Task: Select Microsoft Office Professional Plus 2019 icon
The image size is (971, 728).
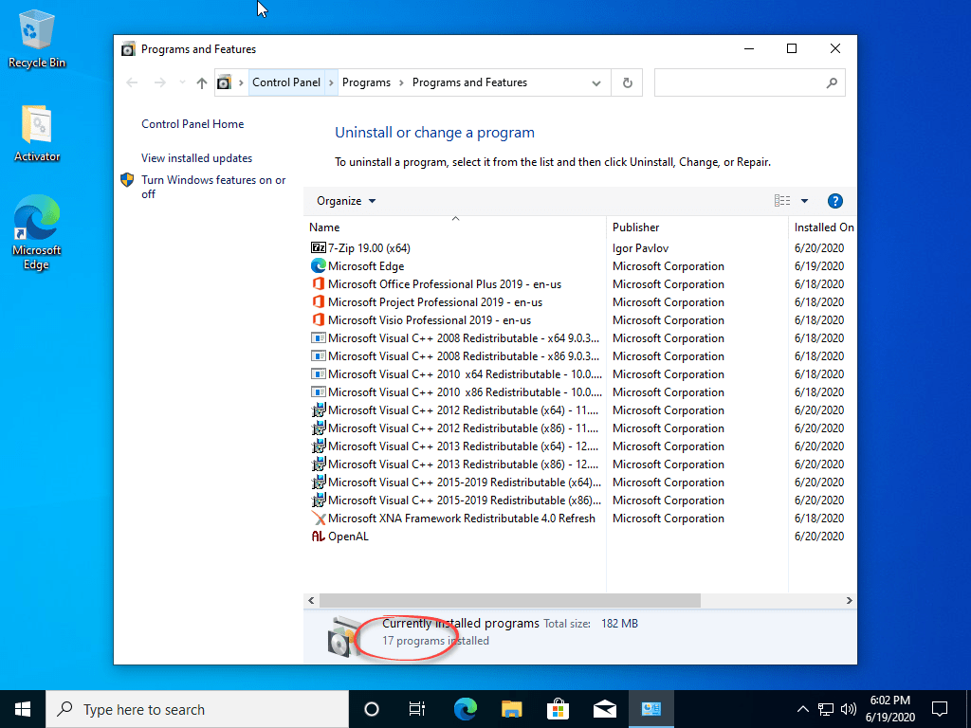Action: click(319, 284)
